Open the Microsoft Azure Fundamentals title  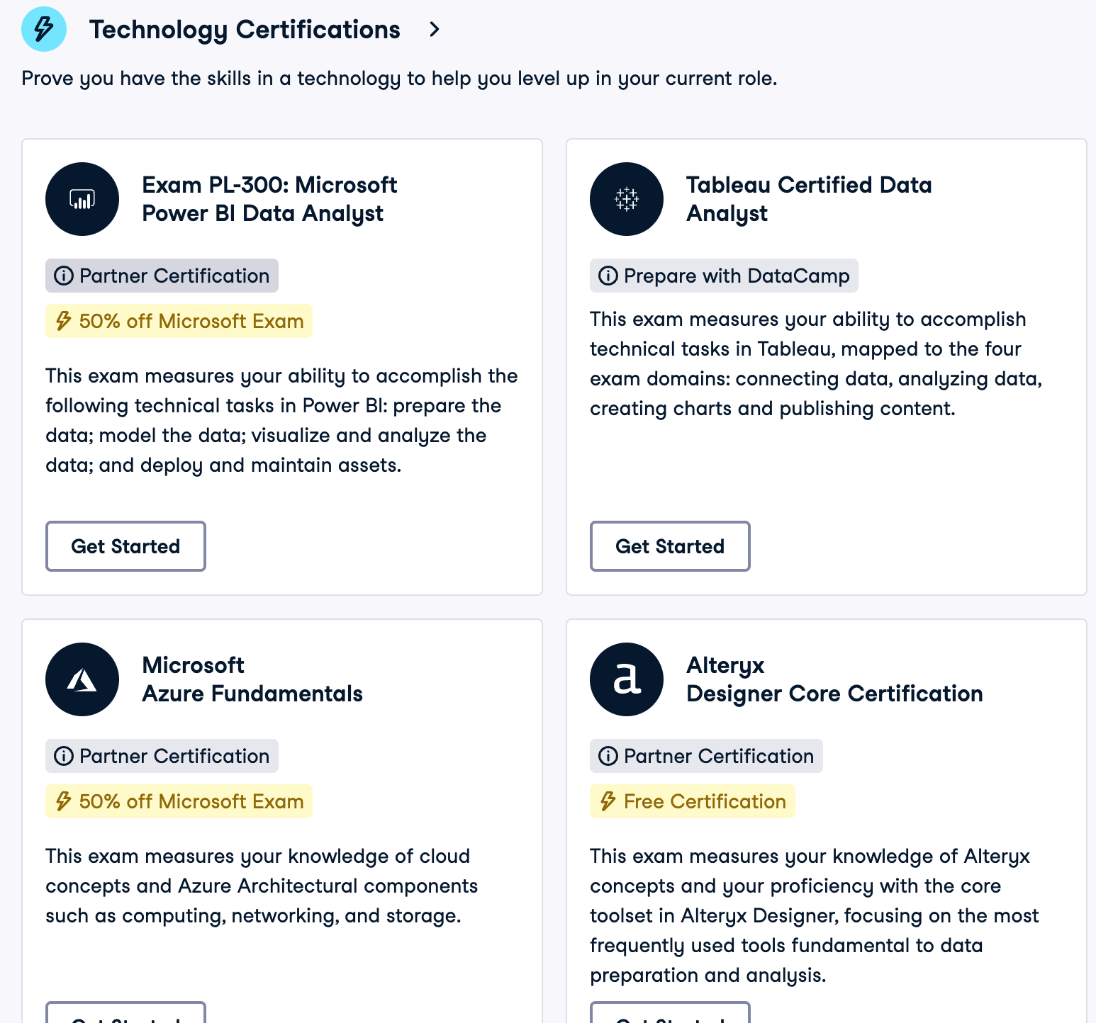(x=252, y=679)
